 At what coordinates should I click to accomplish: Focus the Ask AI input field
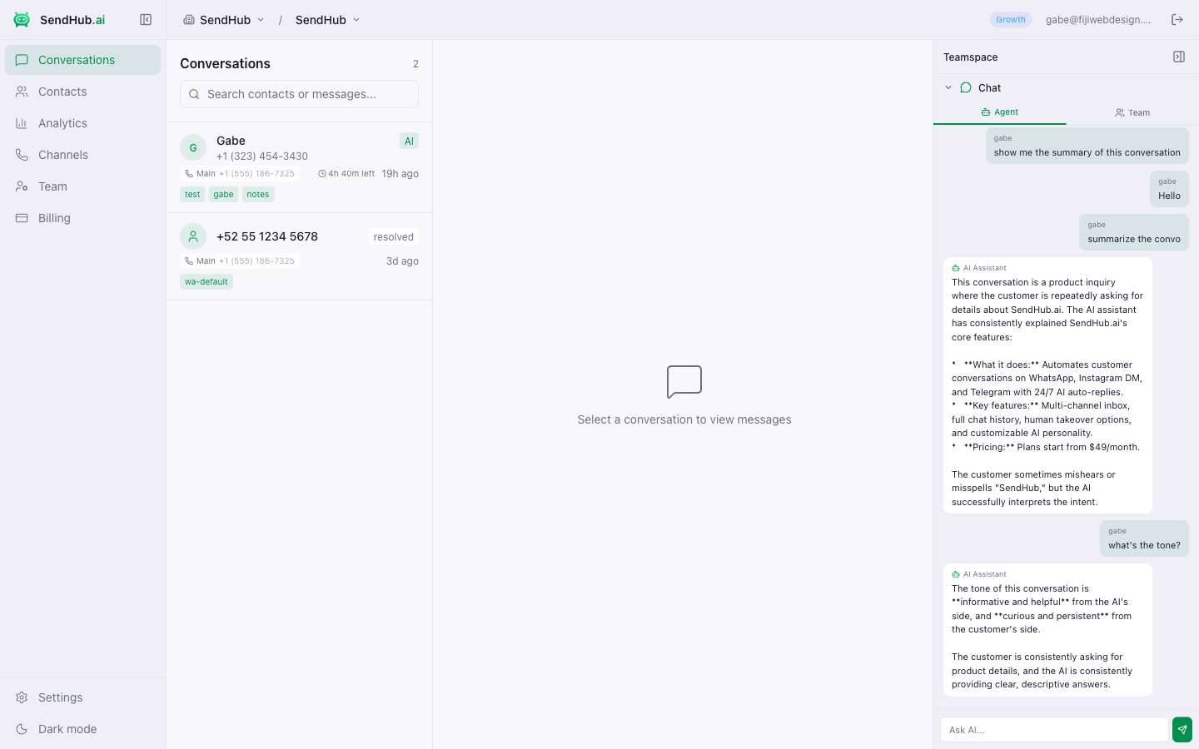(x=1054, y=730)
